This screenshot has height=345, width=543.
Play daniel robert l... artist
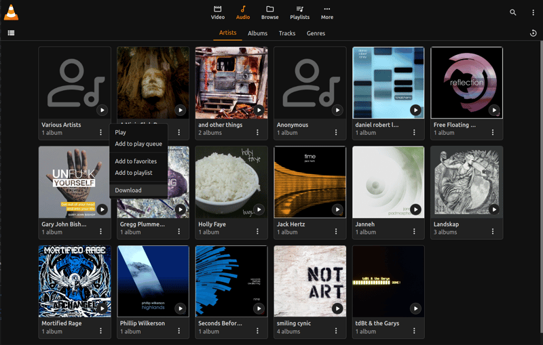(415, 110)
